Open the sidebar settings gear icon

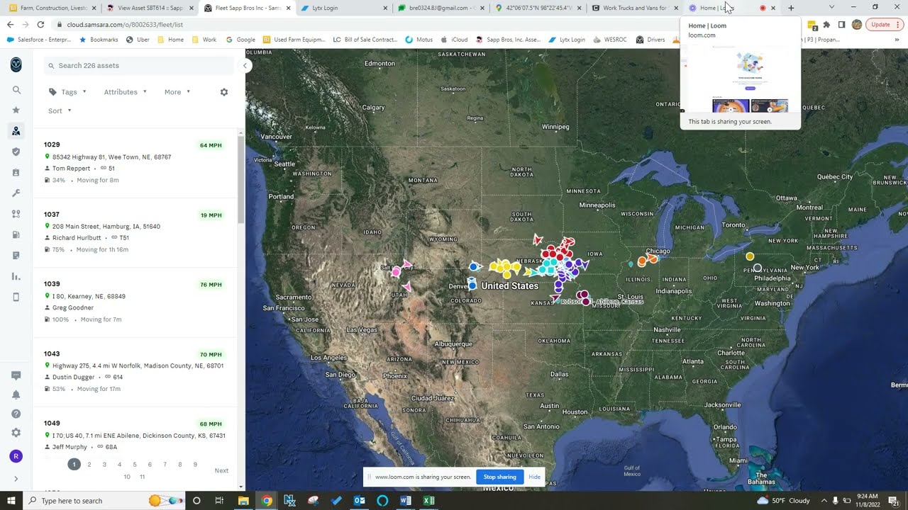coord(16,433)
